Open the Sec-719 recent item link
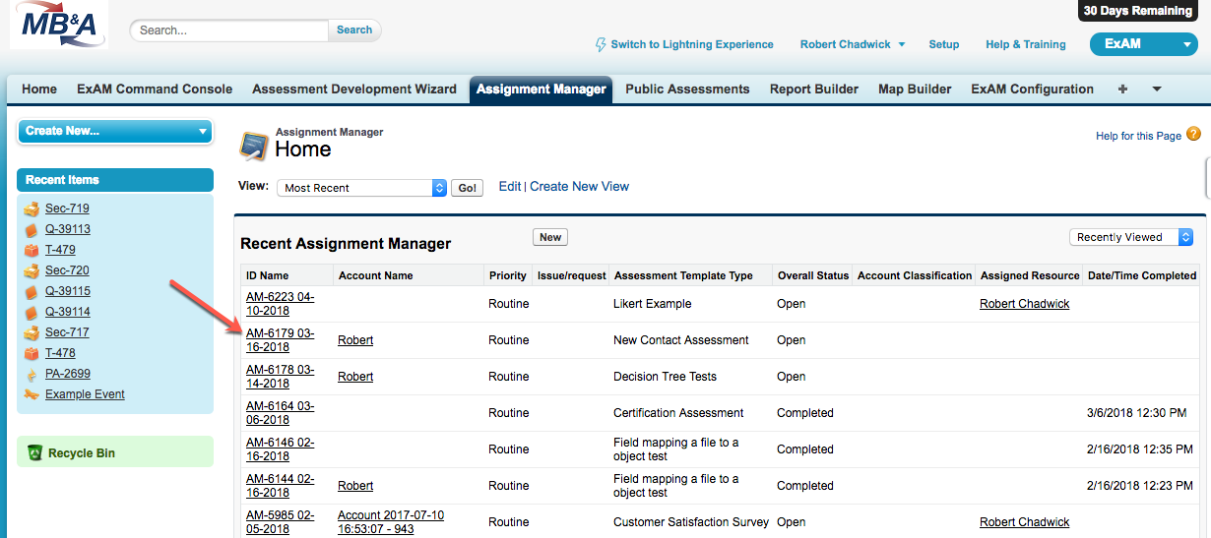 click(x=67, y=209)
